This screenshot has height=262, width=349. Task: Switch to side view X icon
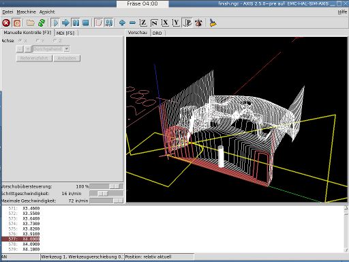[165, 23]
